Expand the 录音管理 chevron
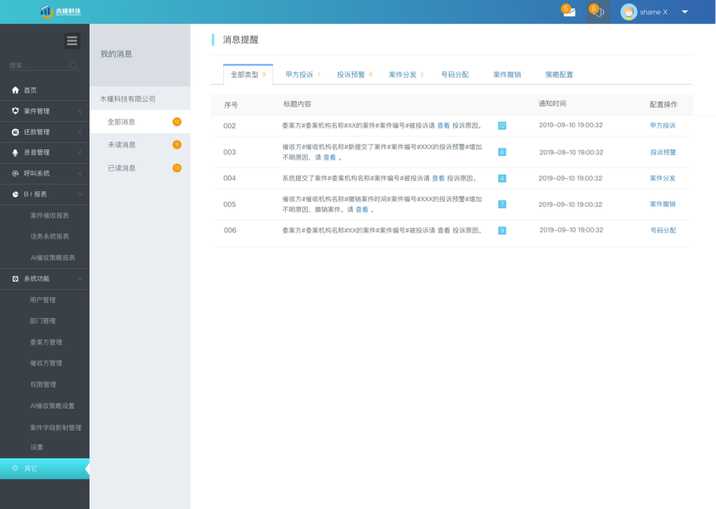716x509 pixels. click(80, 153)
